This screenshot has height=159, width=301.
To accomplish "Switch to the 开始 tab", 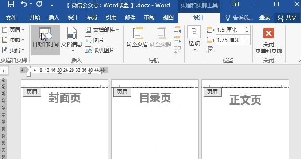I will pyautogui.click(x=35, y=18).
